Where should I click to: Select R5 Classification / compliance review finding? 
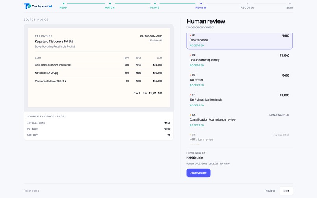(x=240, y=120)
